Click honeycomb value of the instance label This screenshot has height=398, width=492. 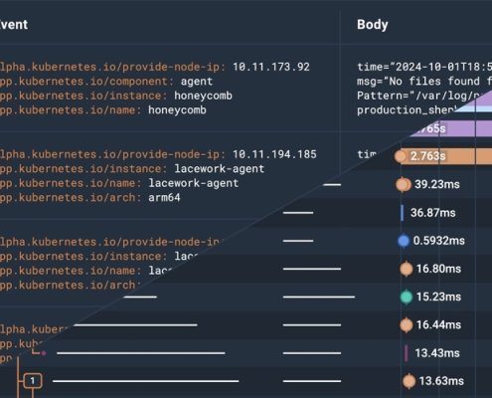coord(203,96)
